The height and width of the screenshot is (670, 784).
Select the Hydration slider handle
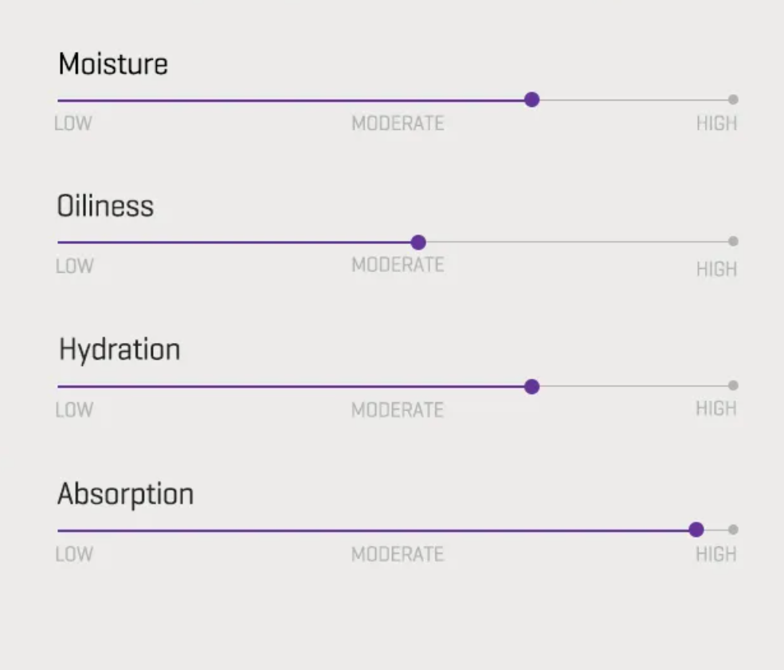pos(532,386)
